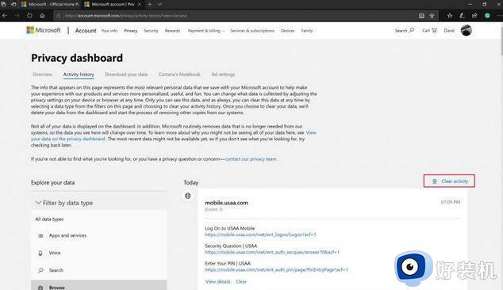Open the favorites hub icon
Viewport: 503px width, 290px height.
[x=450, y=15]
